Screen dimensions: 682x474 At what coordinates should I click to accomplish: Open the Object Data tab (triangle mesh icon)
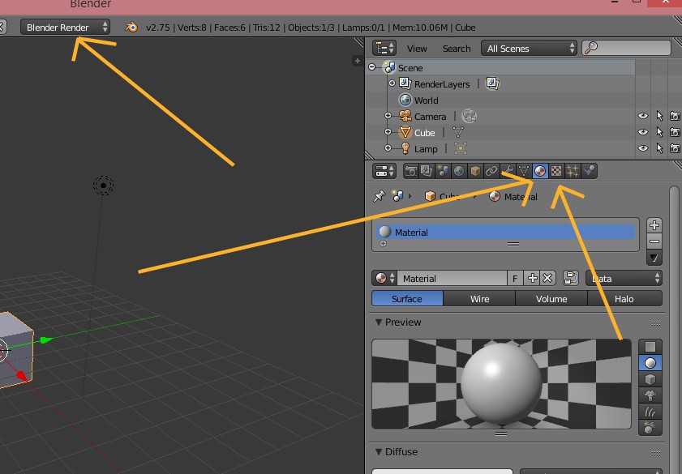pos(523,171)
